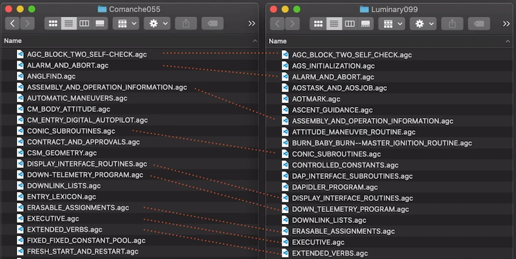Open the group-by dropdown in Comanche055
This screenshot has width=516, height=259.
click(125, 23)
